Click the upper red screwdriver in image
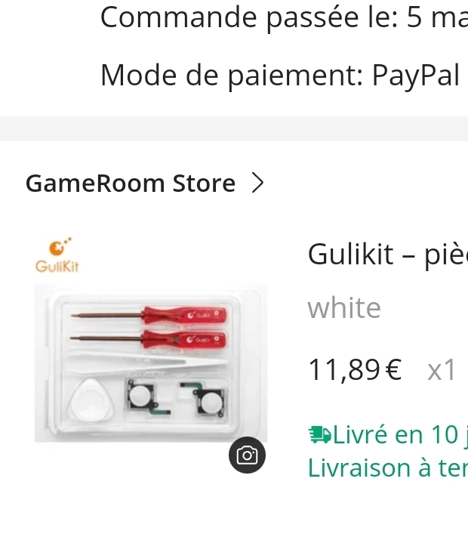Image resolution: width=468 pixels, height=534 pixels. point(149,316)
